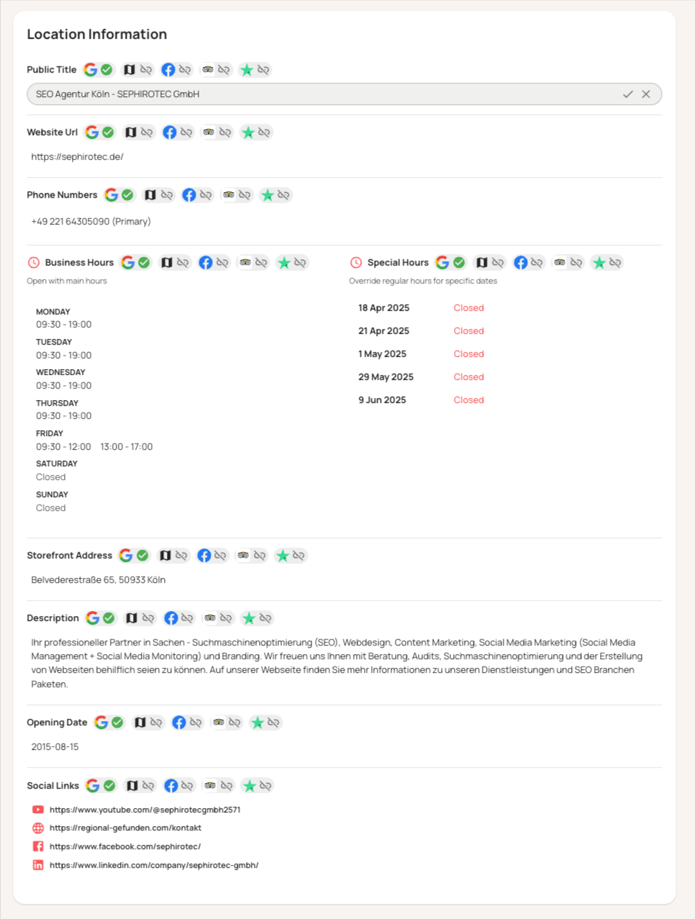Click the Facebook icon beside Public Title

[168, 70]
